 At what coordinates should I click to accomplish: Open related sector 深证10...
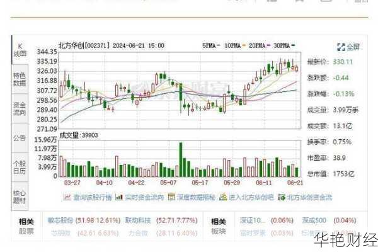click(253, 220)
